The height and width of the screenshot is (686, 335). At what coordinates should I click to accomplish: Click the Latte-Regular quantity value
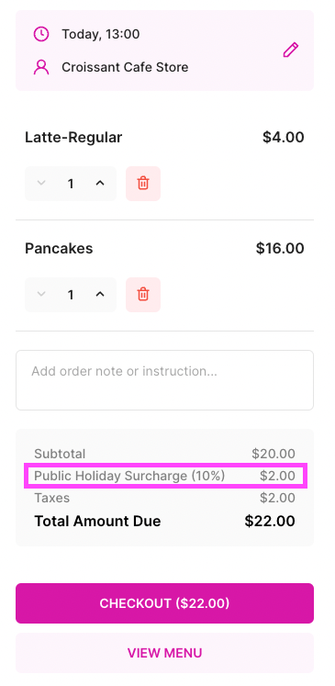tap(71, 184)
